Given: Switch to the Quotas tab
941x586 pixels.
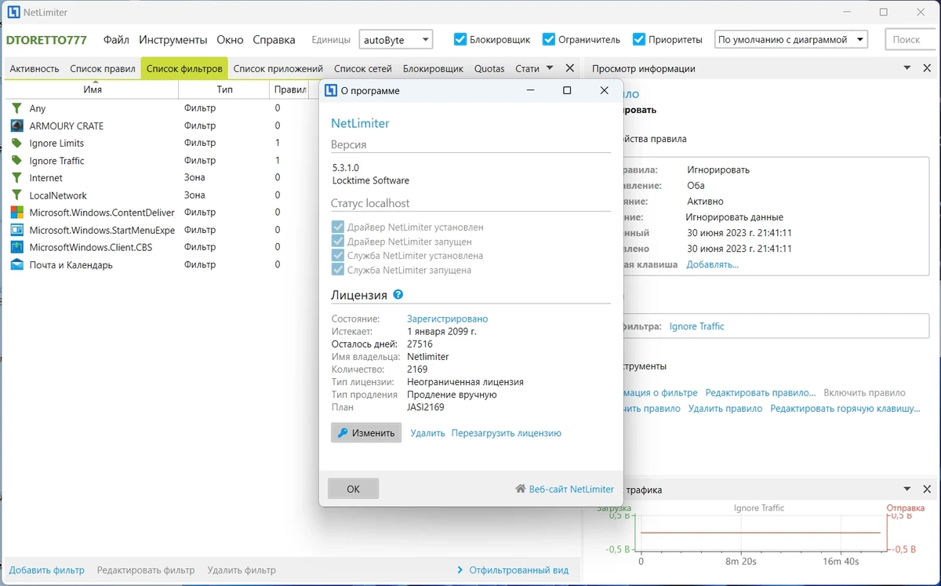Looking at the screenshot, I should click(489, 68).
